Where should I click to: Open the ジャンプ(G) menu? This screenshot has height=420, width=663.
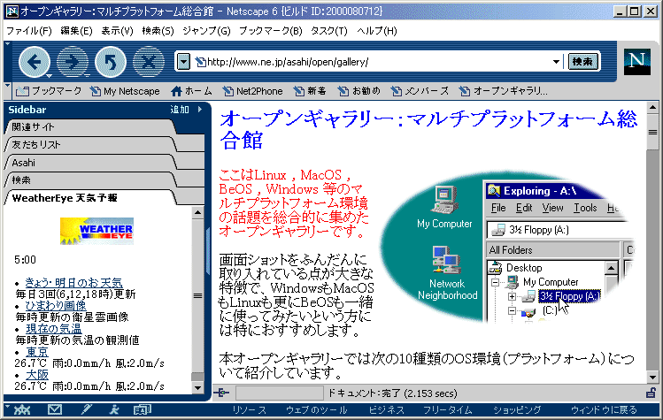206,31
